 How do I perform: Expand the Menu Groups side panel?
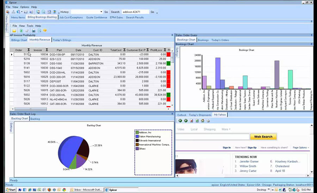7,23
